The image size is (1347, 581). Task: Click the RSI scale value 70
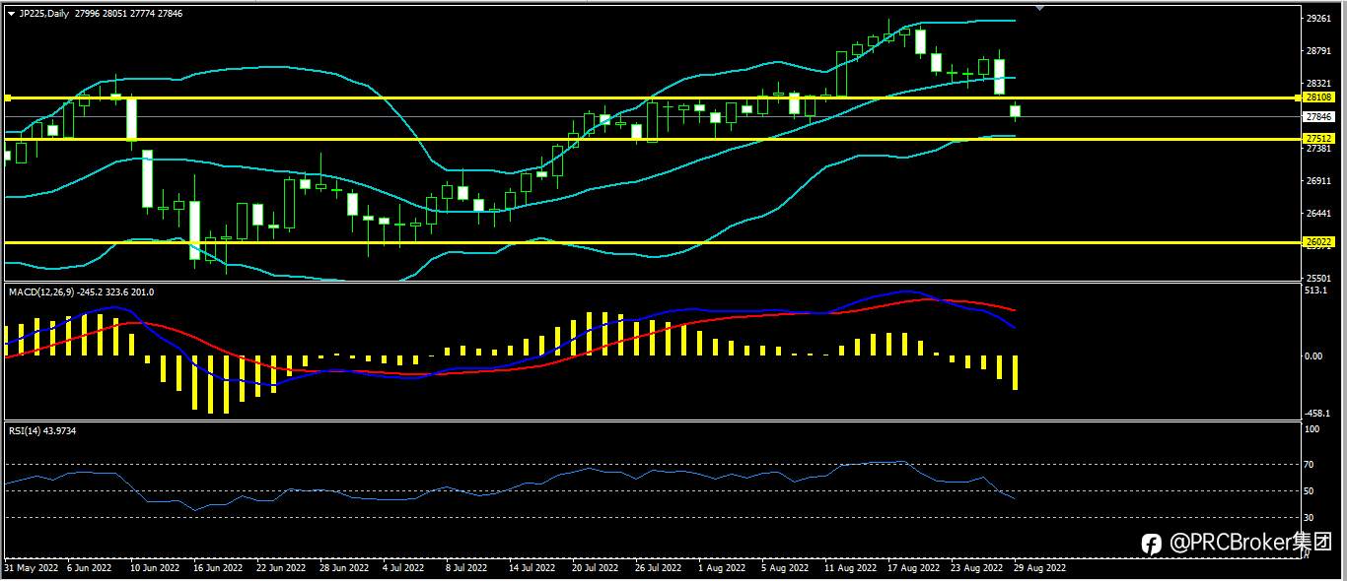(1311, 463)
